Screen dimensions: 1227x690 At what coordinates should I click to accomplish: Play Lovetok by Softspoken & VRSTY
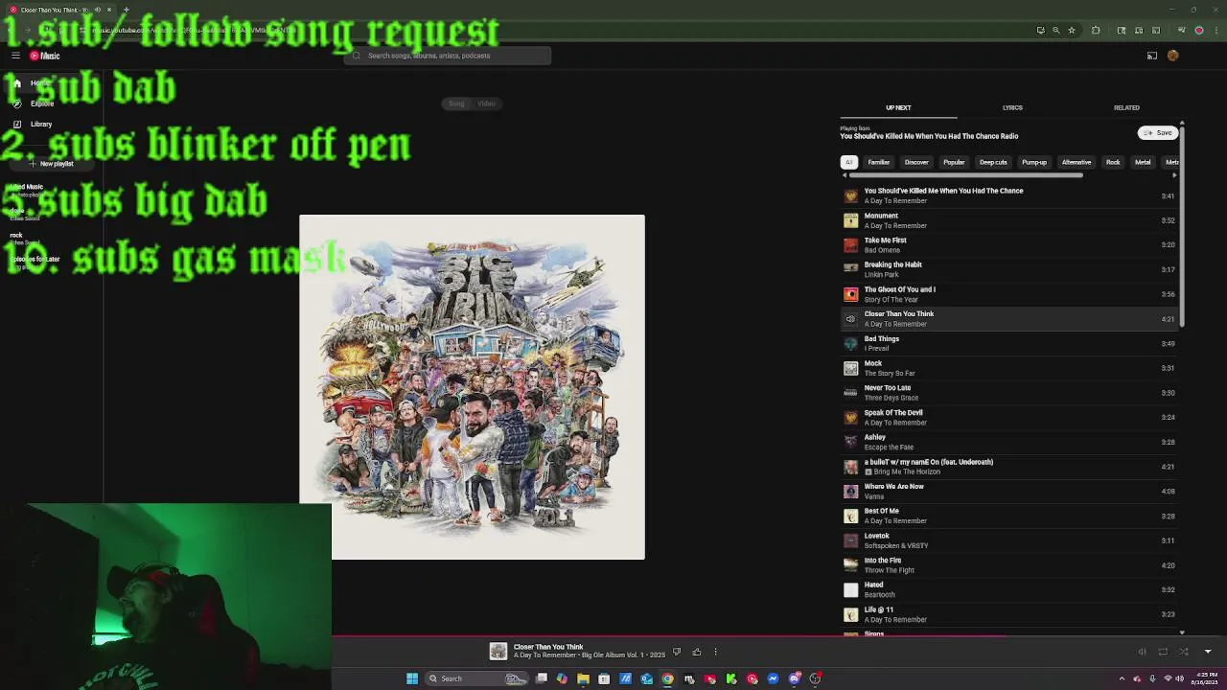click(x=1008, y=540)
